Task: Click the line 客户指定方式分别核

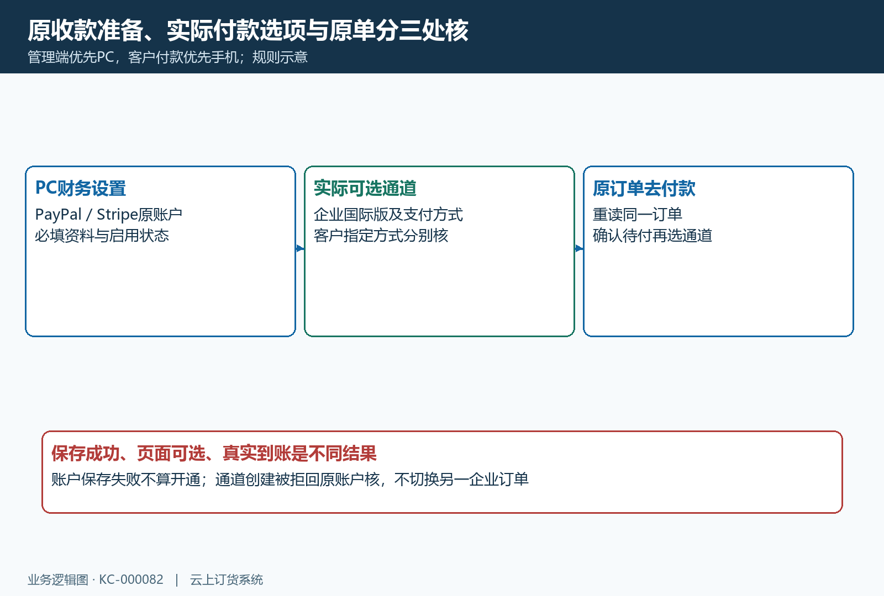Action: pos(381,236)
